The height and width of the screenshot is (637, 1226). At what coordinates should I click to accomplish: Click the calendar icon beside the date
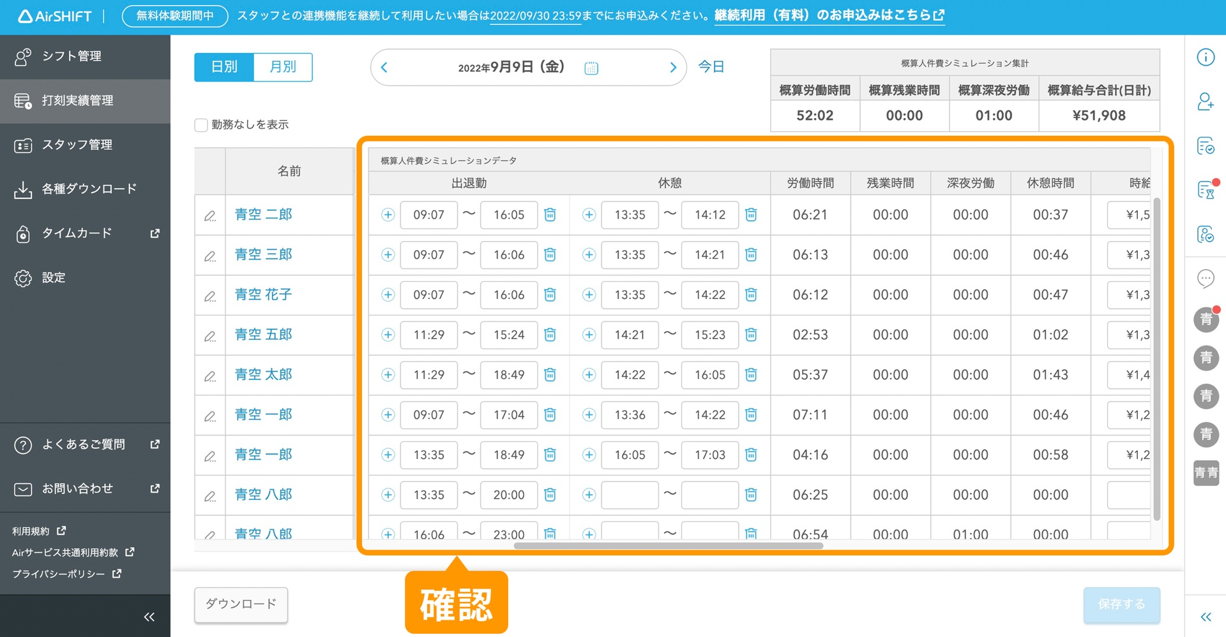(x=591, y=68)
